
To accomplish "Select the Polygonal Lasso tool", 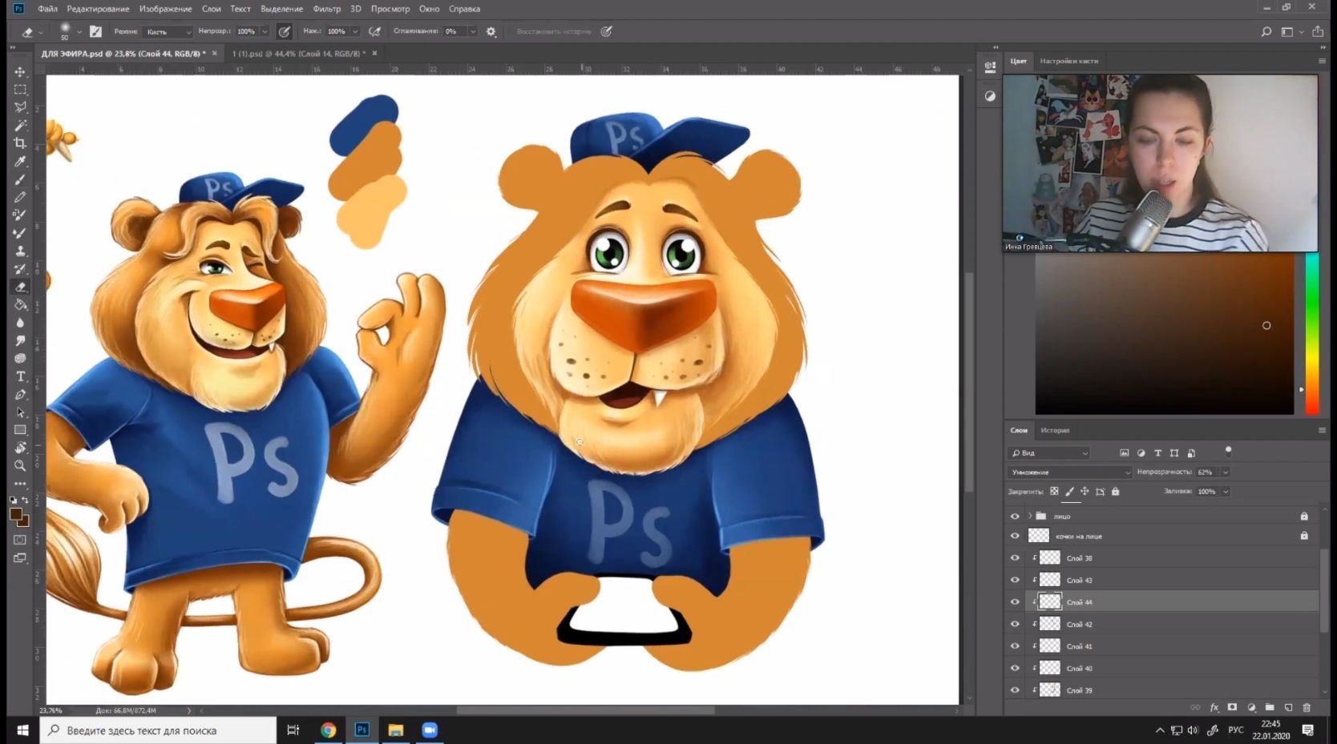I will (20, 107).
